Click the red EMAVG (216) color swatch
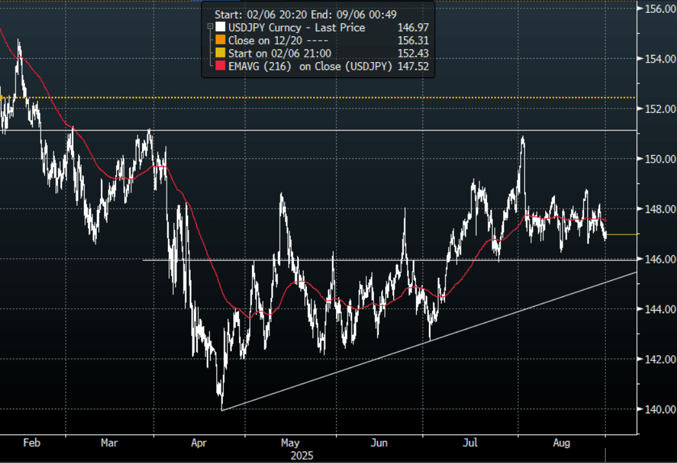 coord(222,67)
